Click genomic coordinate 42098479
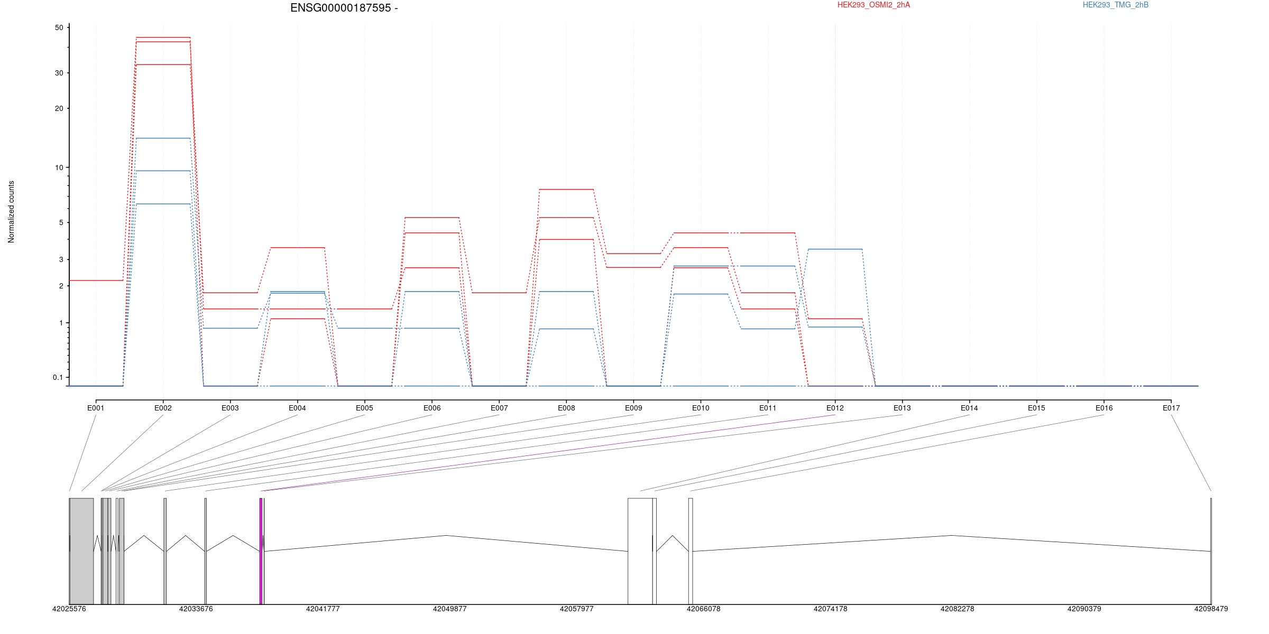 1211,609
